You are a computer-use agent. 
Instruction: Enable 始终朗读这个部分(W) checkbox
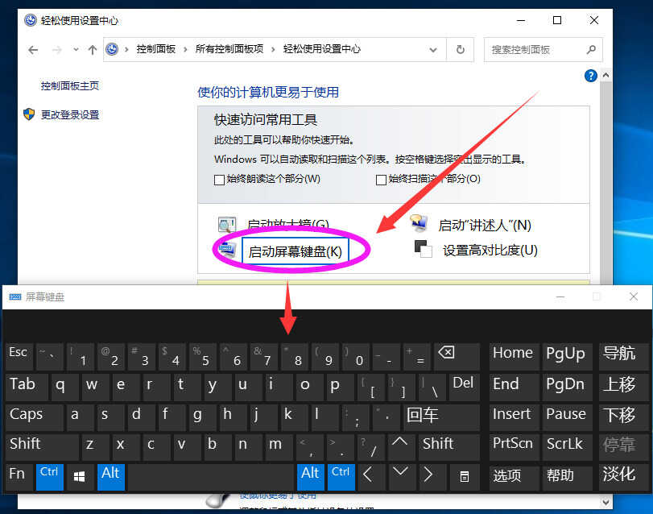[x=219, y=180]
